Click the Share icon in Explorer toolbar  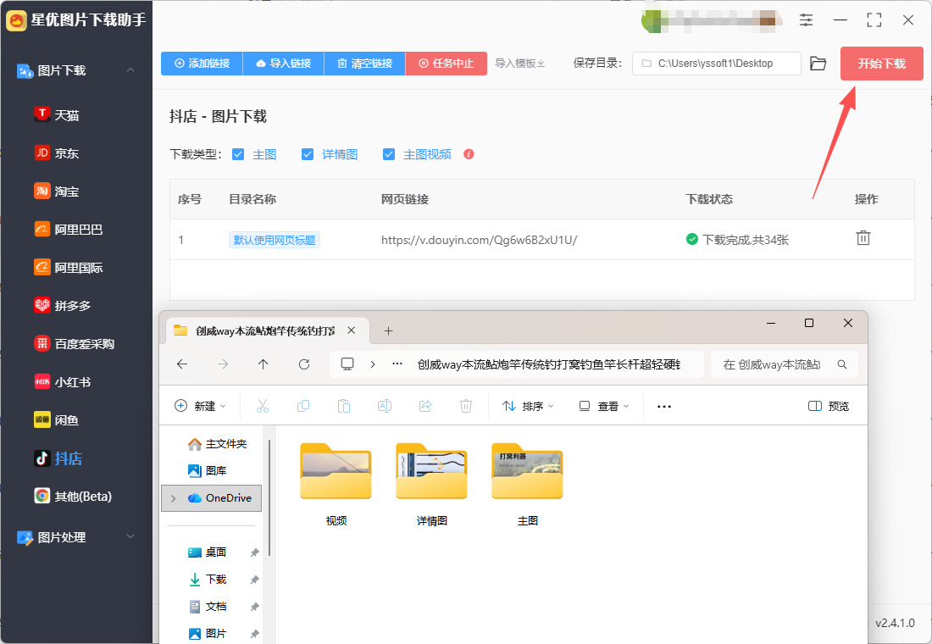click(x=425, y=406)
